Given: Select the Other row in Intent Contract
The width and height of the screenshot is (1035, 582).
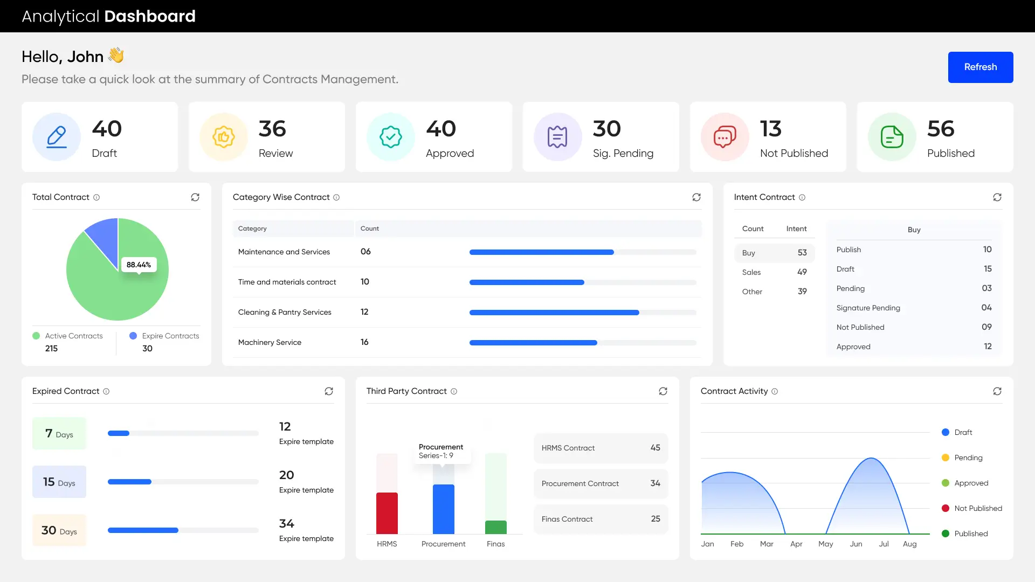Looking at the screenshot, I should pyautogui.click(x=775, y=292).
